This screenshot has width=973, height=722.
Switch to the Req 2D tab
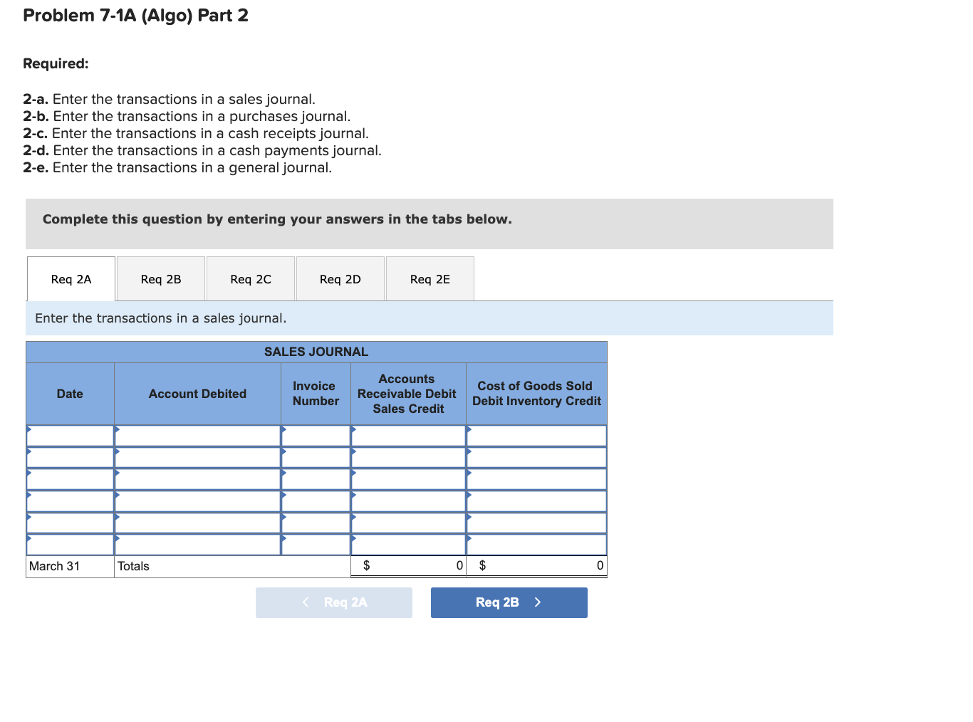click(340, 278)
